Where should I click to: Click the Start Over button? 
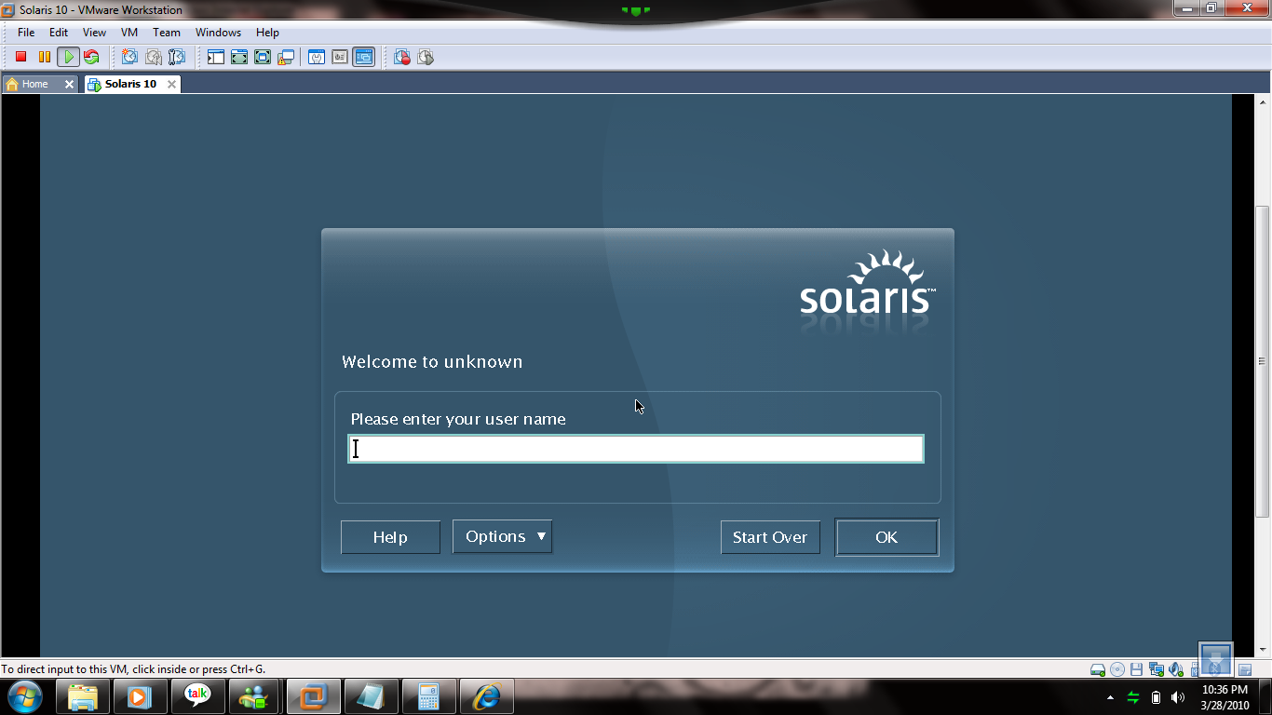click(x=770, y=537)
